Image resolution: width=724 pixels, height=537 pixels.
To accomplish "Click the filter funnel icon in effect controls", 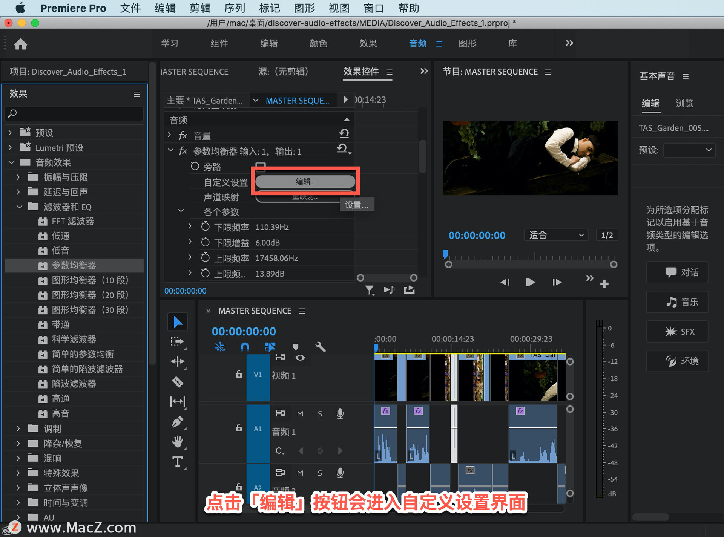I will pos(370,290).
